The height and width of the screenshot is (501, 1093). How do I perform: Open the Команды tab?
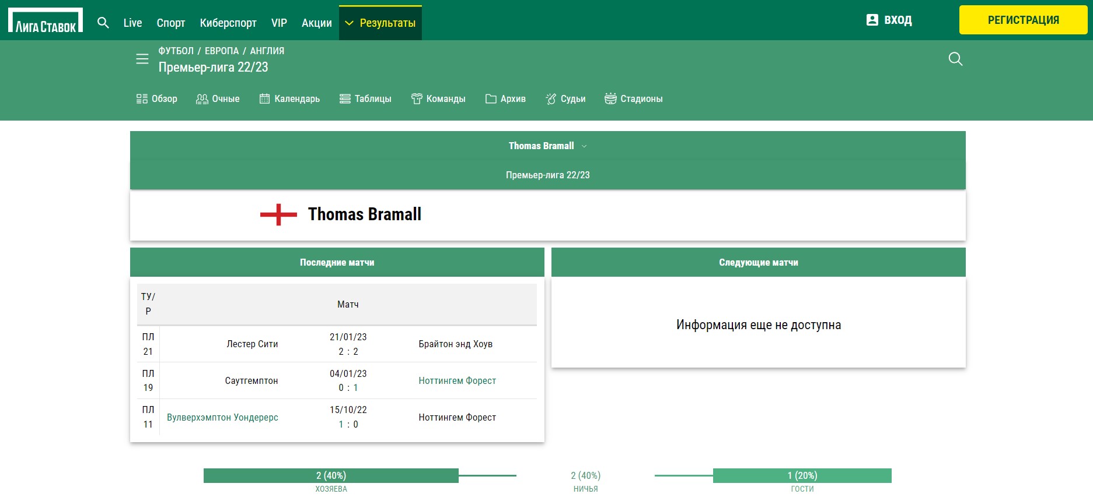[x=438, y=98]
